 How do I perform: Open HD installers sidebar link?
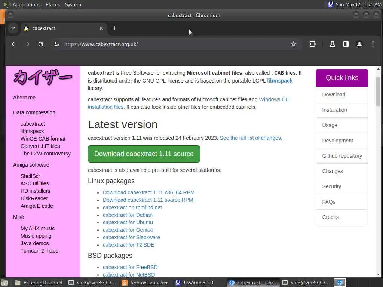tap(36, 191)
